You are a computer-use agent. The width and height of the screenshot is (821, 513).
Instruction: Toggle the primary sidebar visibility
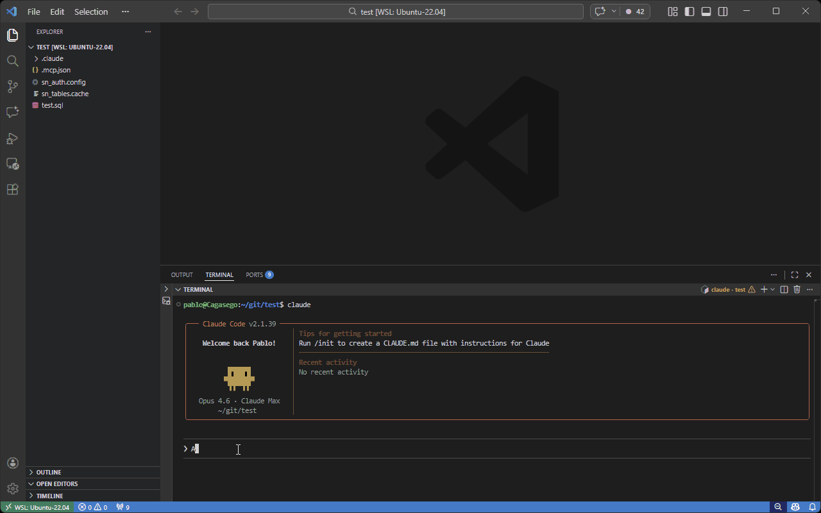(690, 11)
